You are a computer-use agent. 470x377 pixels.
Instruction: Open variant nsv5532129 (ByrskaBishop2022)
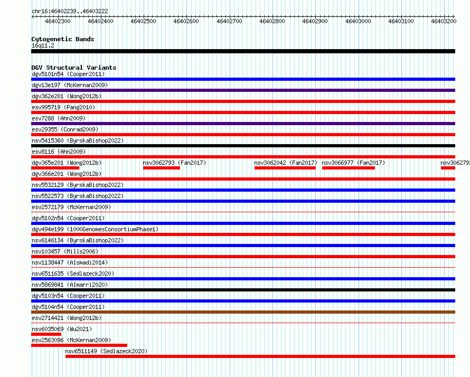pos(78,185)
